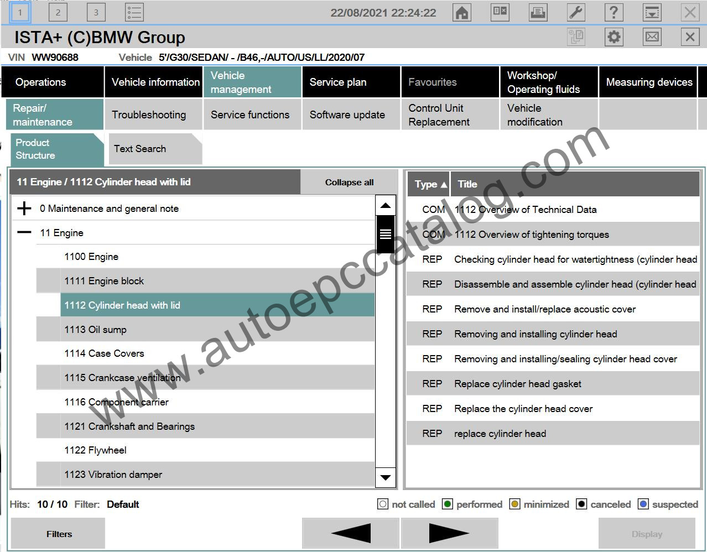Toggle the not called status indicator
Image resolution: width=707 pixels, height=552 pixels.
[x=383, y=504]
